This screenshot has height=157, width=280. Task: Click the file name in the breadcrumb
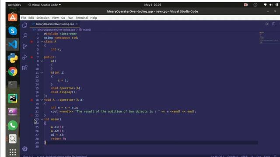(x=56, y=30)
